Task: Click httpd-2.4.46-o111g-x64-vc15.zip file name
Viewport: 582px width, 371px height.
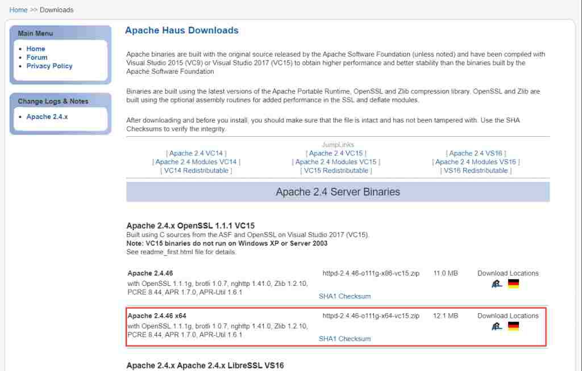Action: 371,316
